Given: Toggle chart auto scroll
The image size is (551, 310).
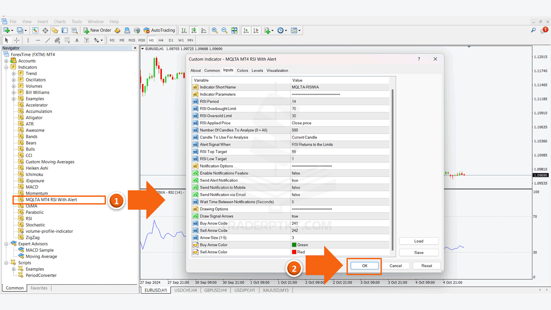Looking at the screenshot, I should pos(246,30).
